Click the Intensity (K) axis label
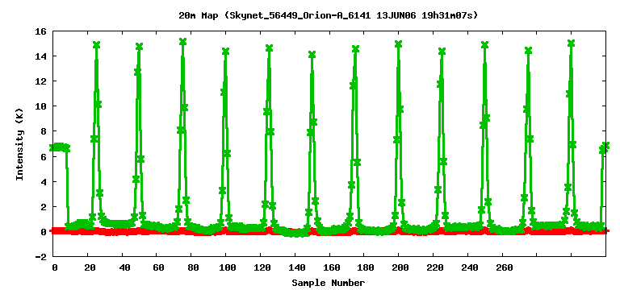620x290 pixels. [19, 144]
